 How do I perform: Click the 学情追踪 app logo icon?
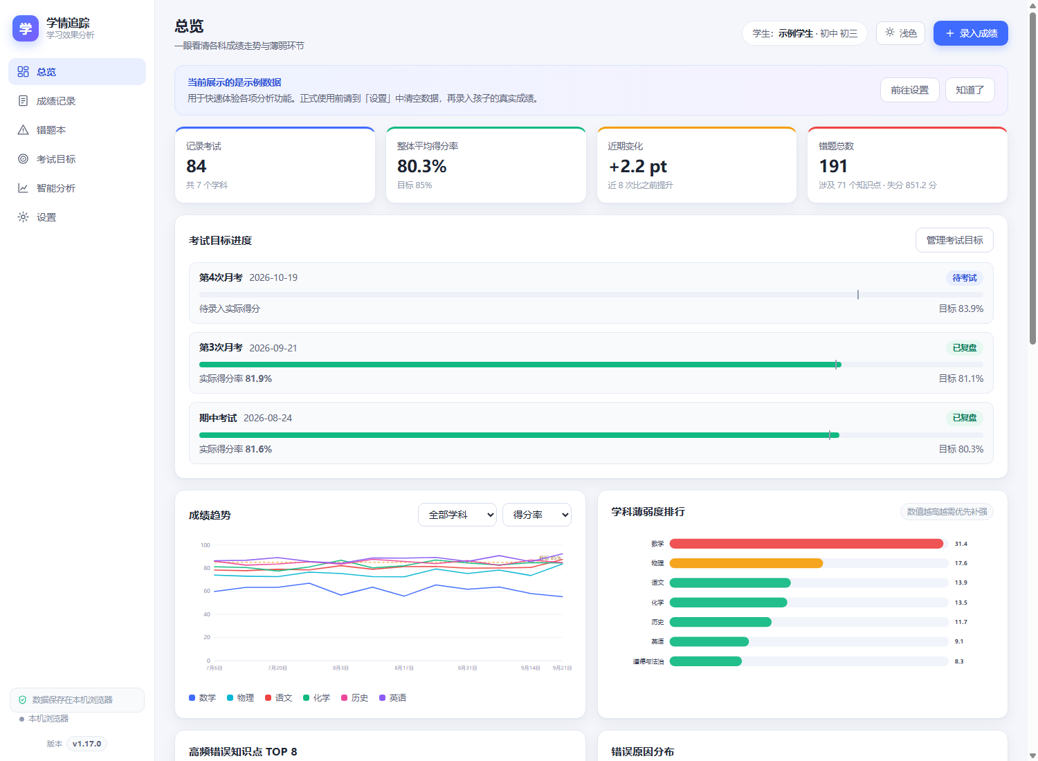pyautogui.click(x=26, y=28)
